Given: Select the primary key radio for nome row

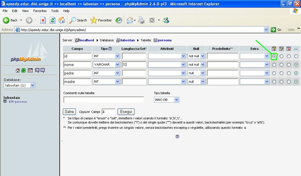Looking at the screenshot, I should [274, 65].
